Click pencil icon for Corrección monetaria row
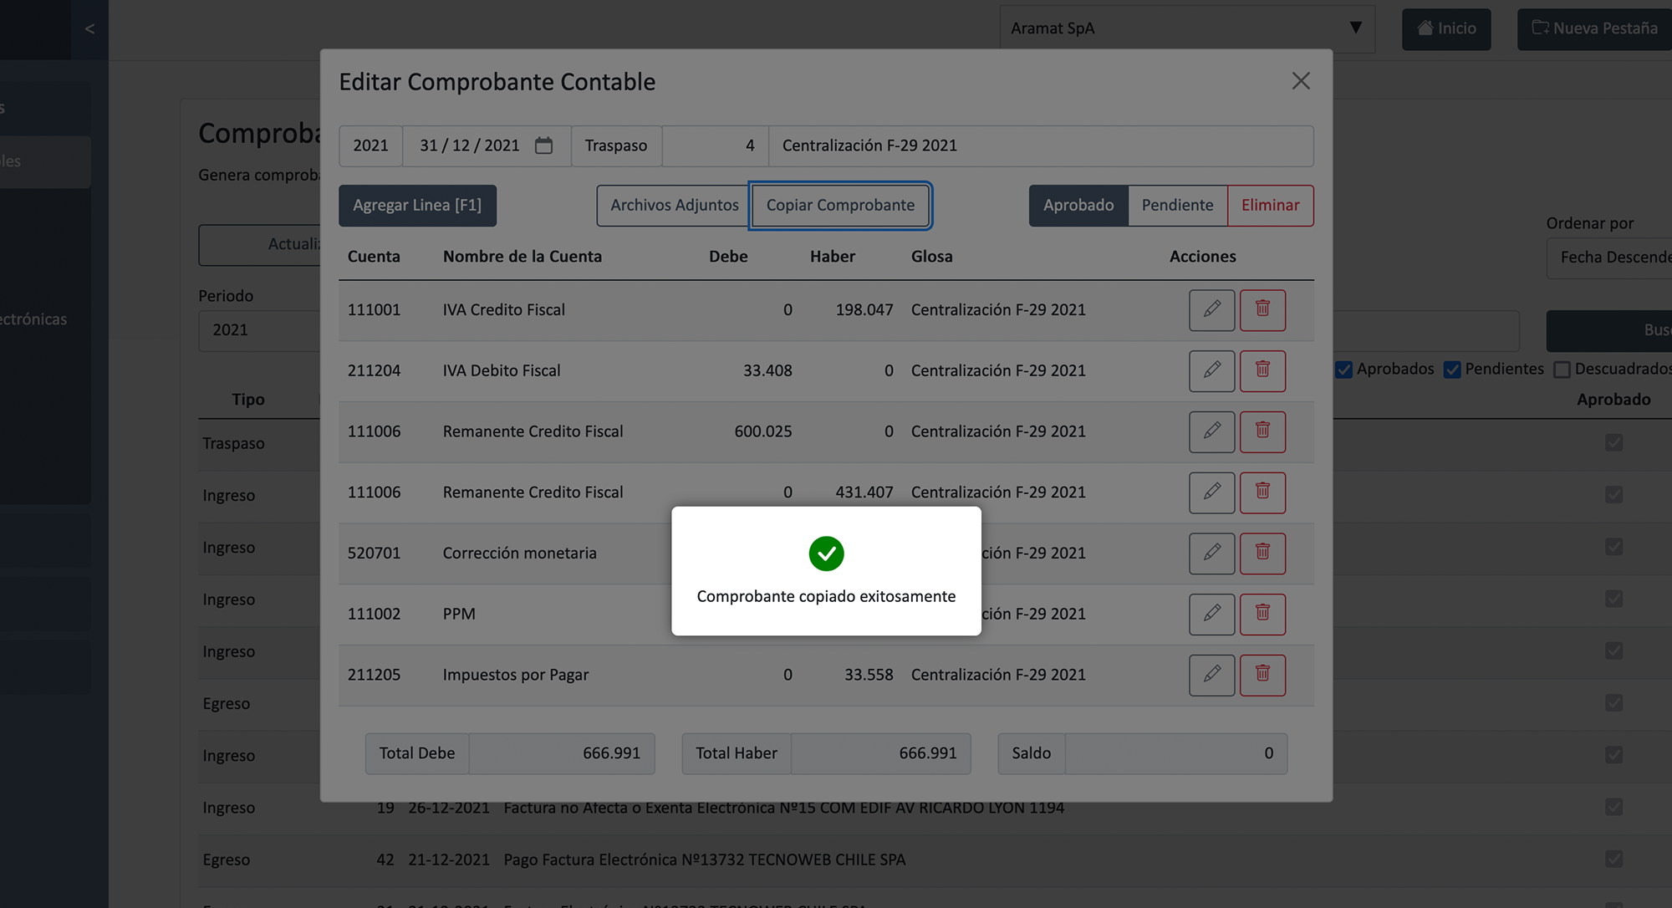The width and height of the screenshot is (1672, 908). [1211, 553]
